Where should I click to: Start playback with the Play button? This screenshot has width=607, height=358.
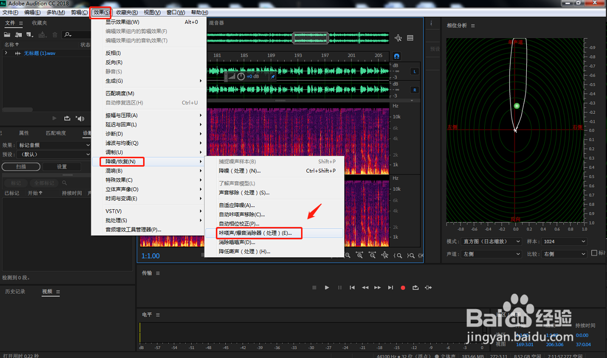tap(327, 287)
